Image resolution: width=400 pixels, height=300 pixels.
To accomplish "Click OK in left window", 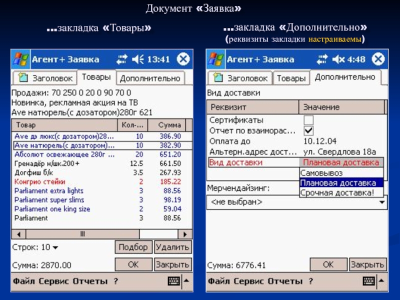I will pos(133,264).
